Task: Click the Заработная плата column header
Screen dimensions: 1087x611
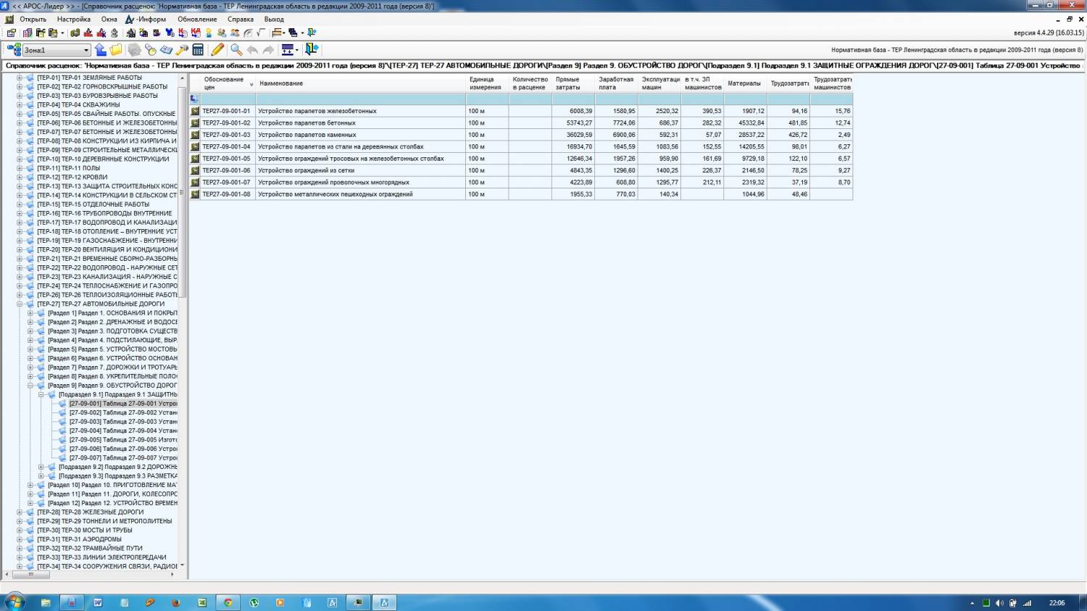Action: click(616, 83)
